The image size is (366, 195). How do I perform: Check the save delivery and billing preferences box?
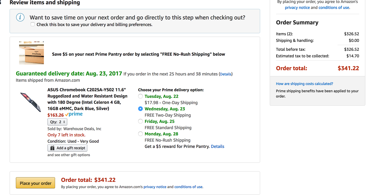33,25
